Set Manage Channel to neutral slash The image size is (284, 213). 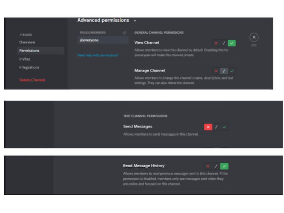224,71
